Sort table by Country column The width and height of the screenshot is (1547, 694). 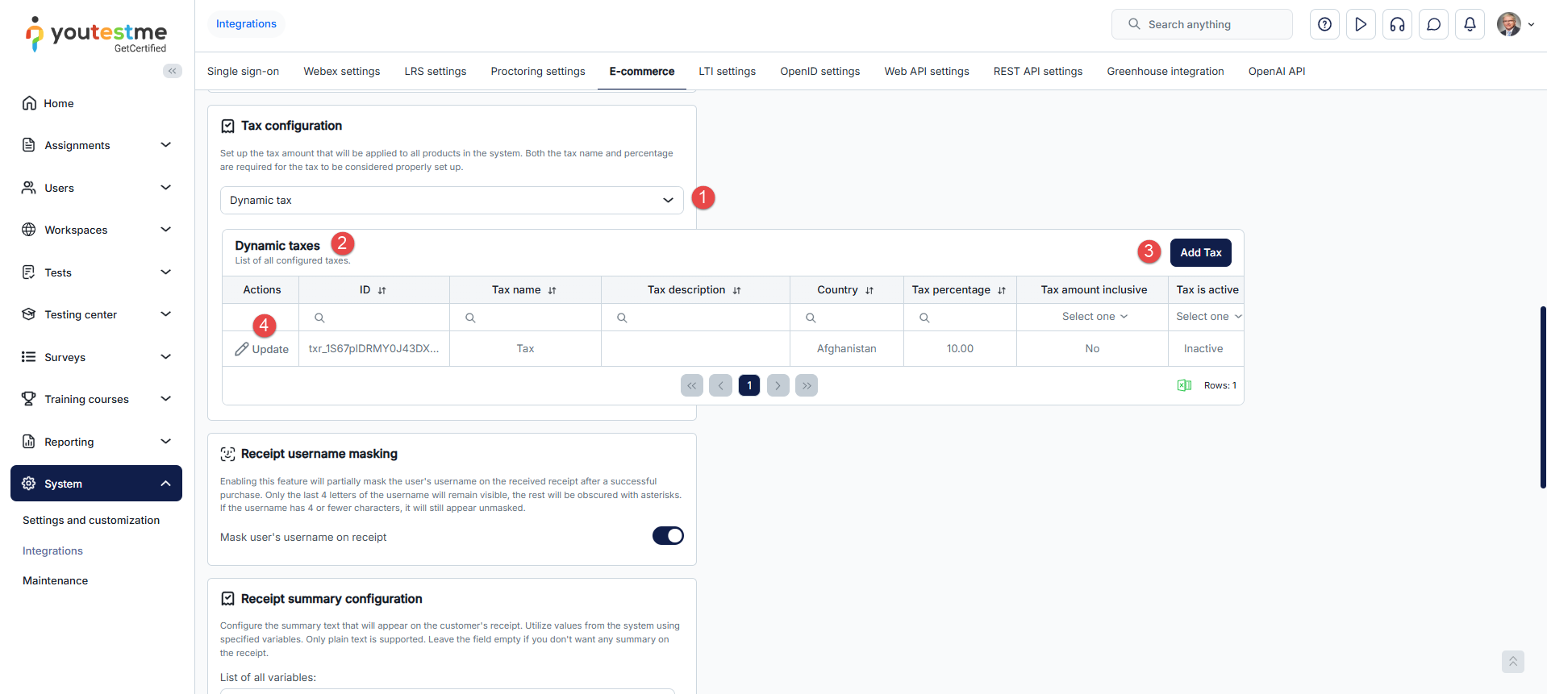[869, 290]
